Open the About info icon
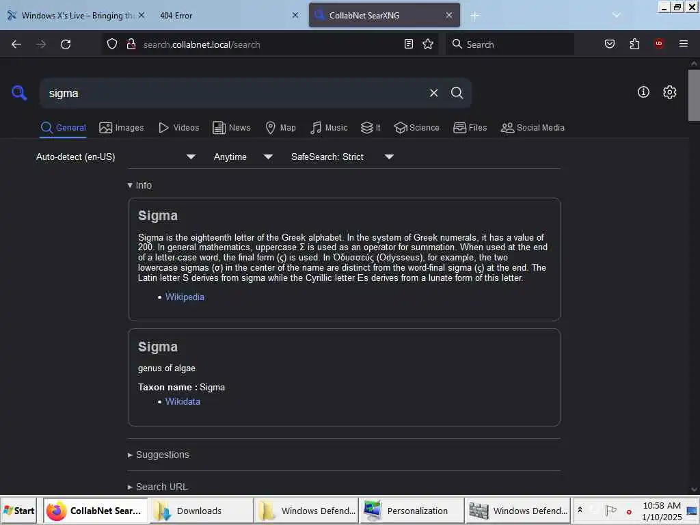The height and width of the screenshot is (525, 700). 643,92
